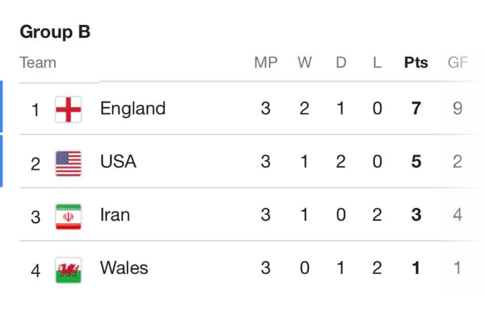Click the D column header
The height and width of the screenshot is (310, 484).
pos(340,62)
